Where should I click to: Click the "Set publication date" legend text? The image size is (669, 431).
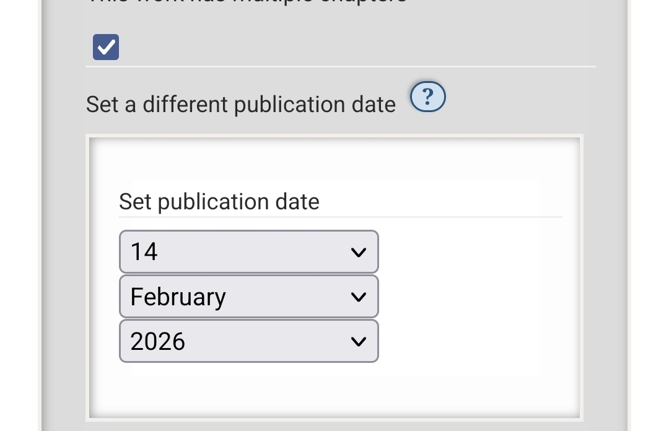[219, 202]
